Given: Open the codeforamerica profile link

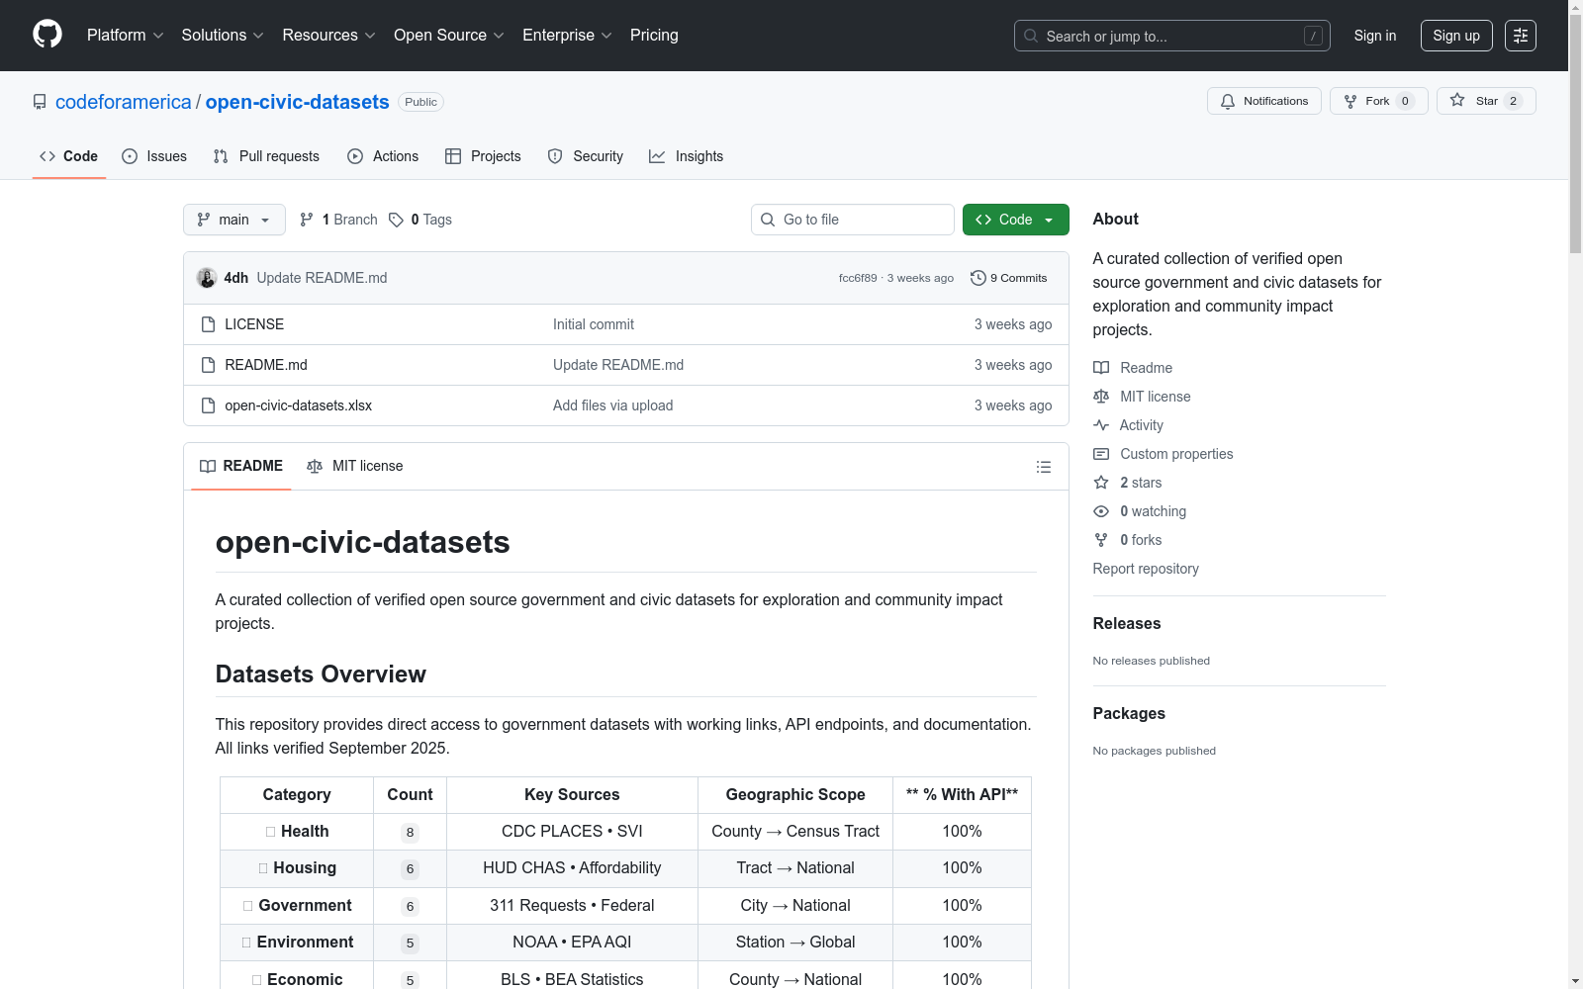Looking at the screenshot, I should 124,102.
